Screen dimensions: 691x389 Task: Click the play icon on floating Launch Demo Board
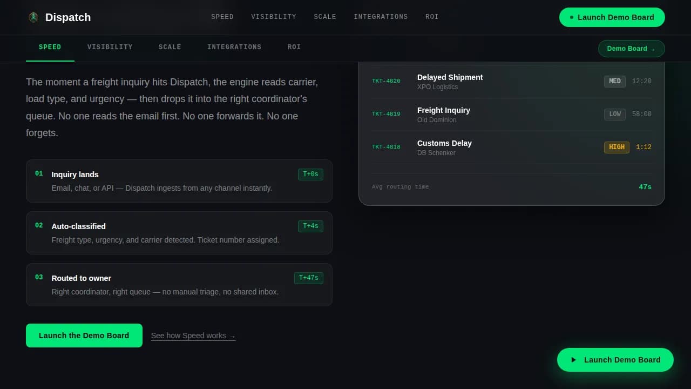coord(574,360)
